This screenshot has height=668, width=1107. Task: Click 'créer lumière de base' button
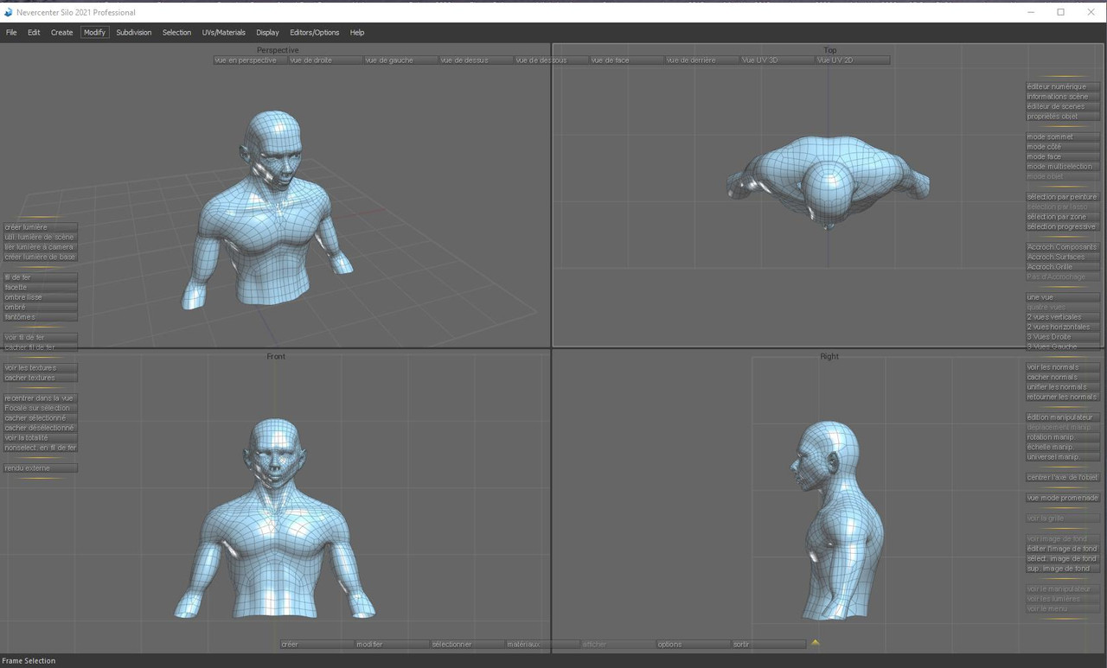[x=40, y=258]
